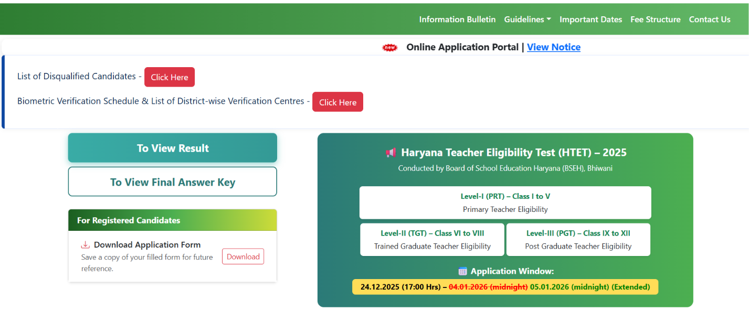The image size is (749, 310).
Task: Download the filled application form
Action: tap(243, 256)
